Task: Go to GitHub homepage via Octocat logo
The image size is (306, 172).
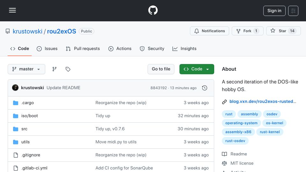Action: [153, 10]
